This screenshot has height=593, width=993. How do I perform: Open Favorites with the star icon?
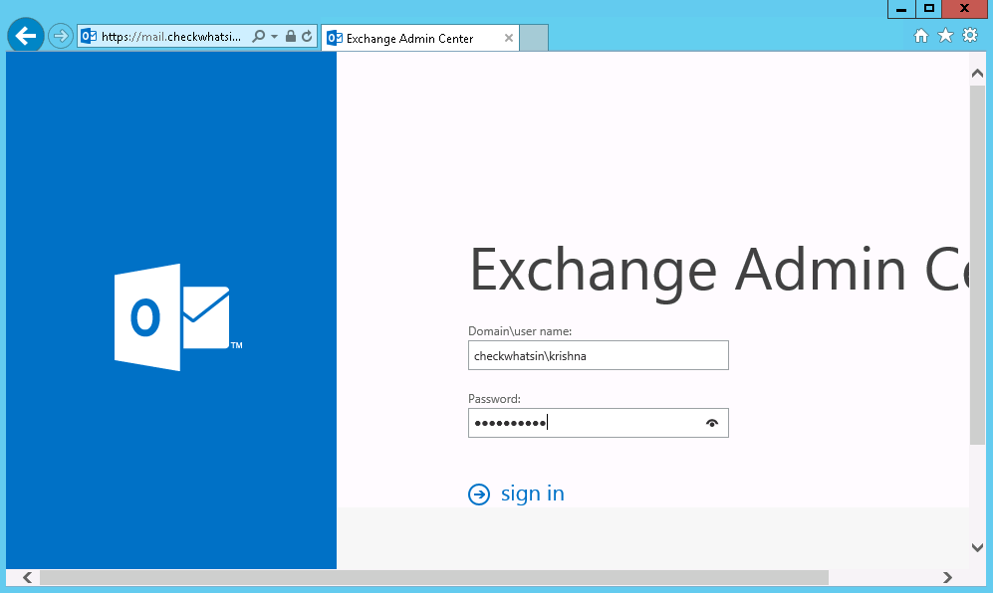point(945,36)
